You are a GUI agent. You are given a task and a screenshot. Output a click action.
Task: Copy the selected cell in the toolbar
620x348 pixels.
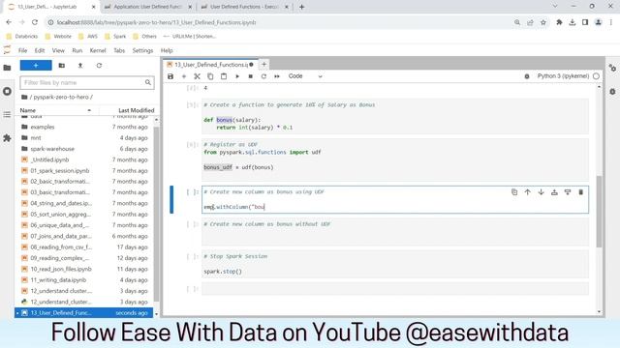210,76
